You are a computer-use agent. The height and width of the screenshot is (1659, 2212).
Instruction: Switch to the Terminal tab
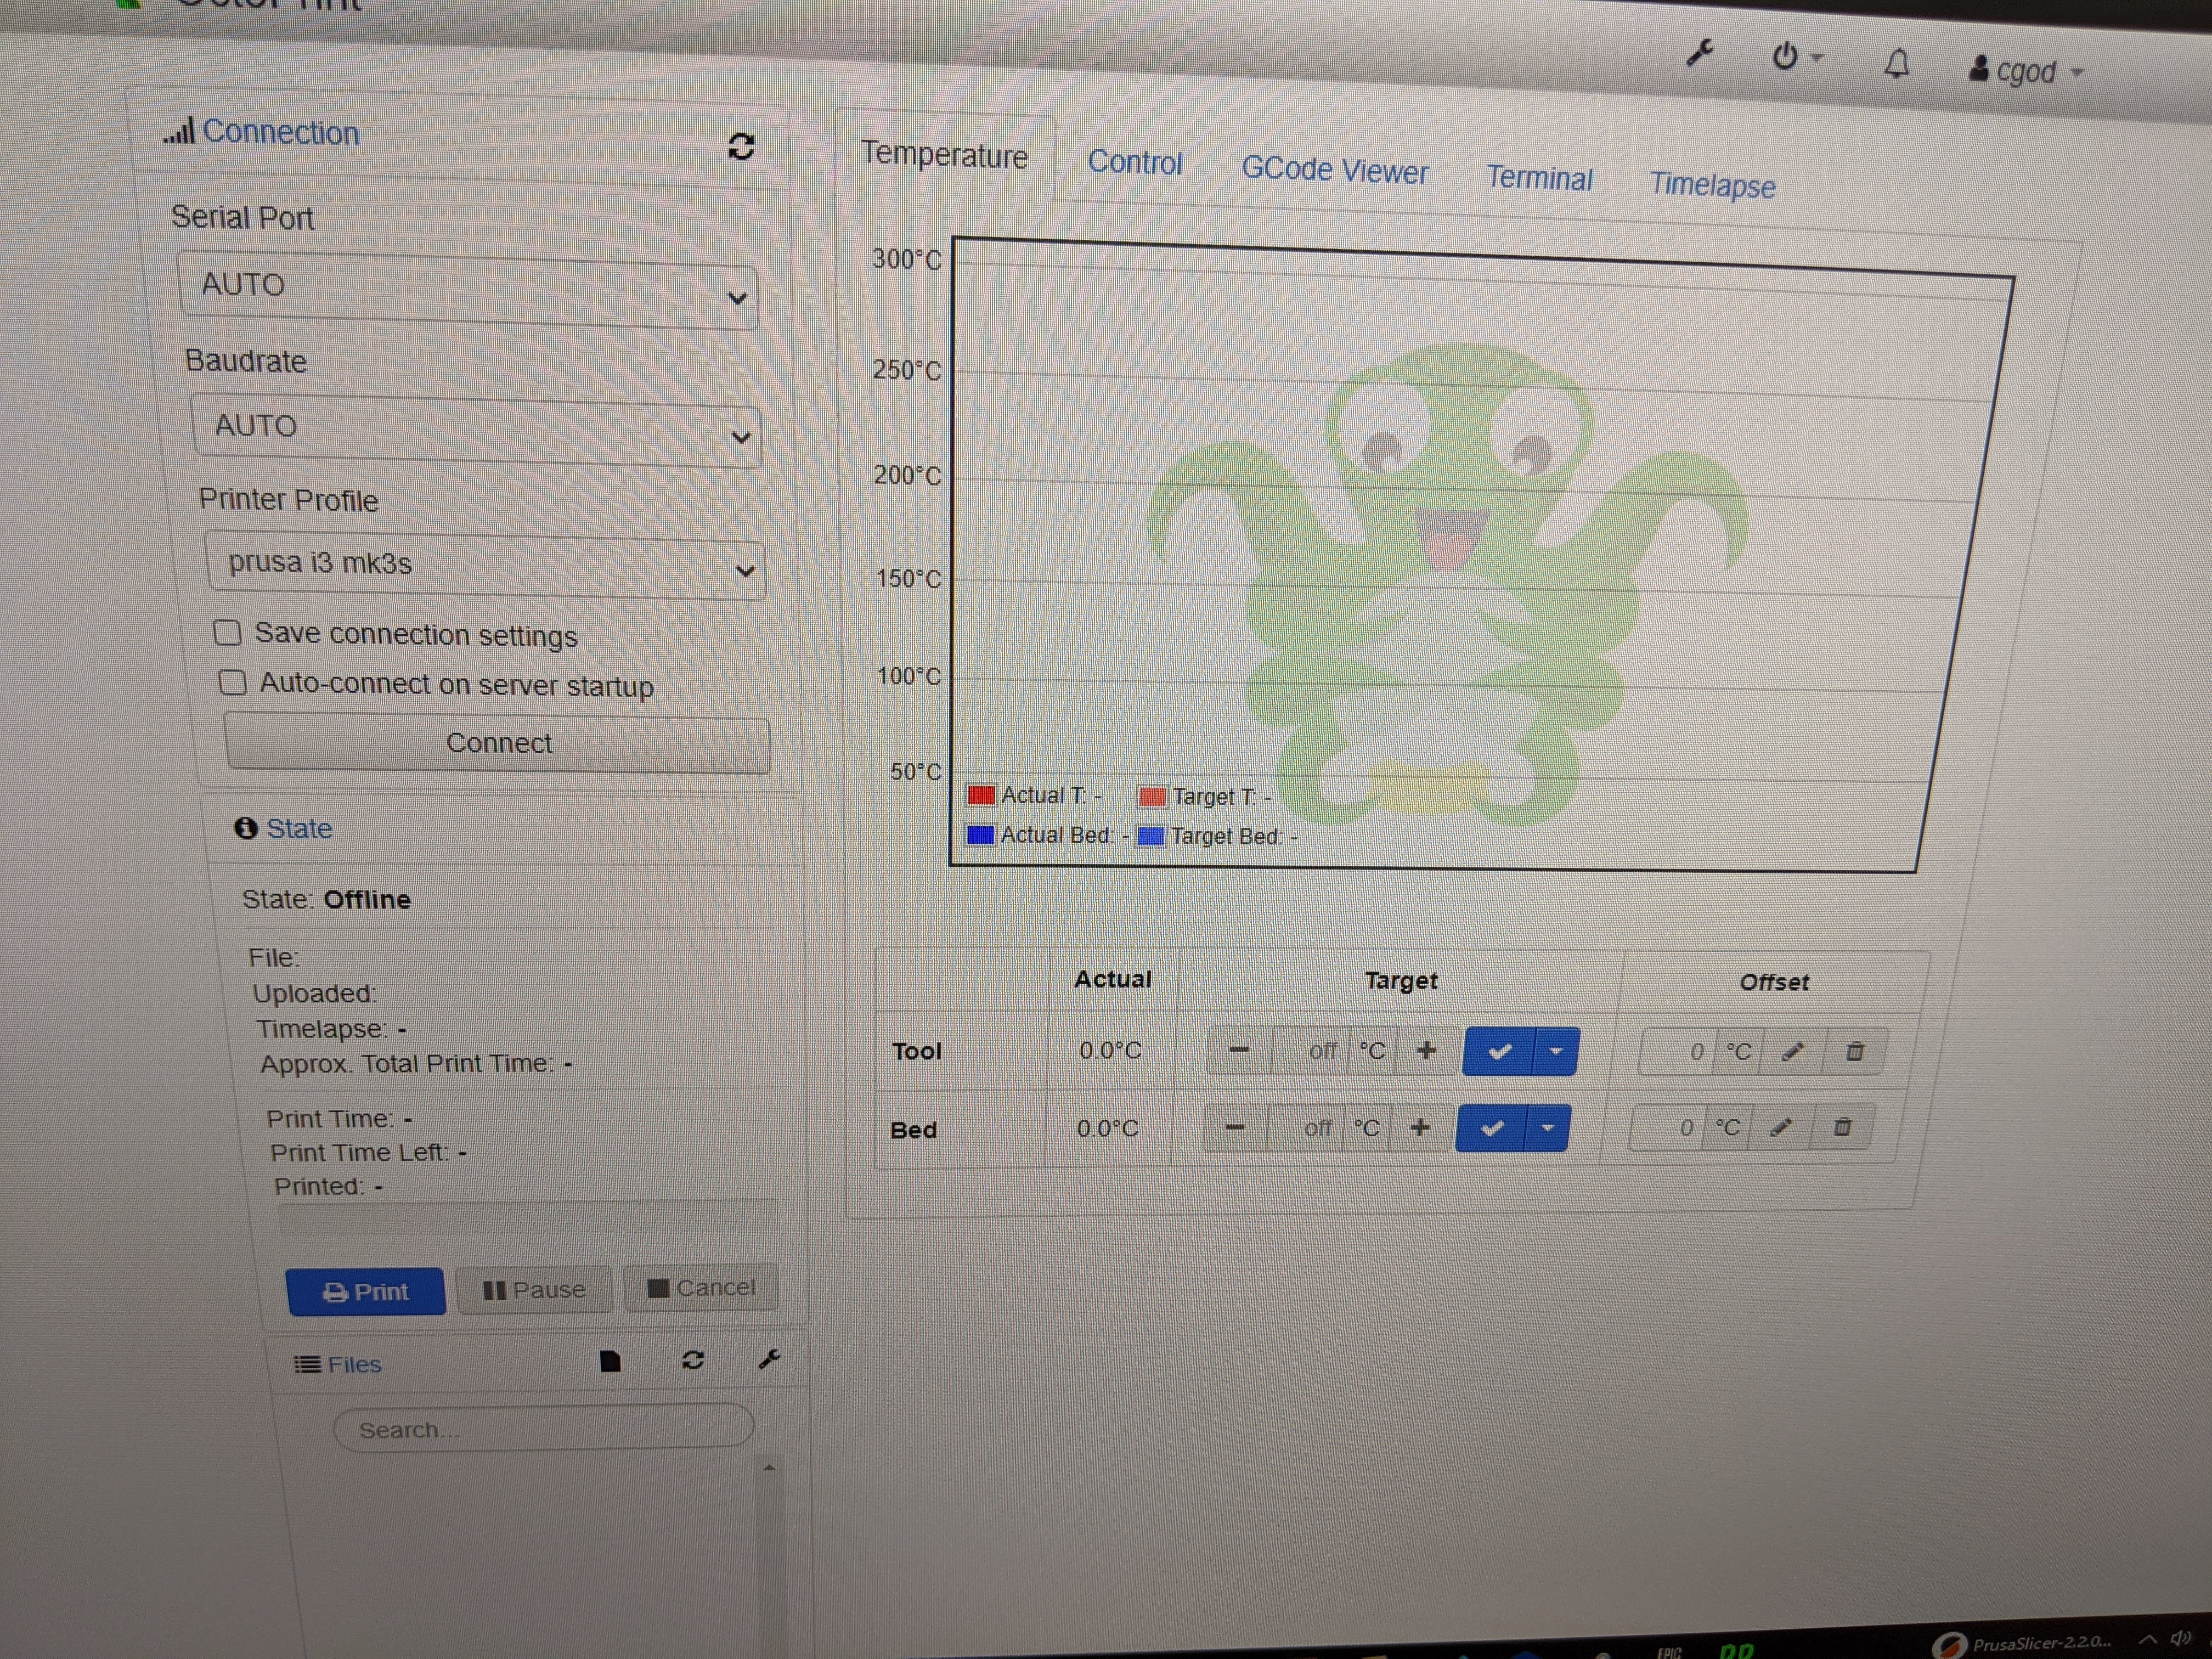[x=1539, y=178]
